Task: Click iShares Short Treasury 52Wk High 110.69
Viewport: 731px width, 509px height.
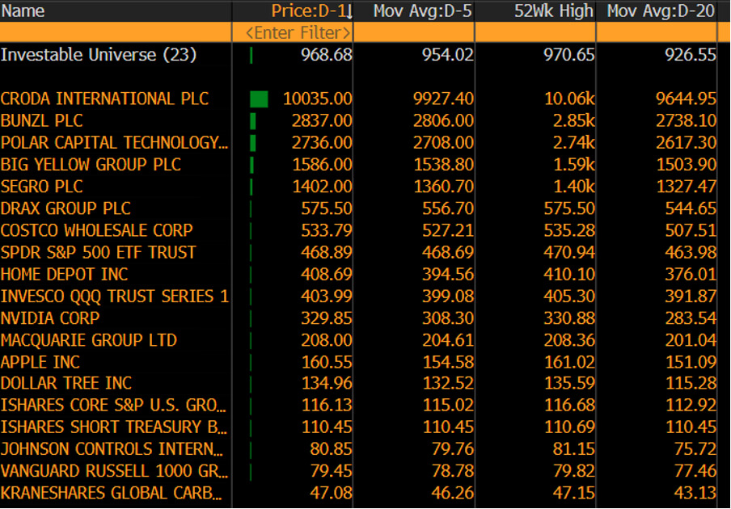Action: click(x=569, y=427)
